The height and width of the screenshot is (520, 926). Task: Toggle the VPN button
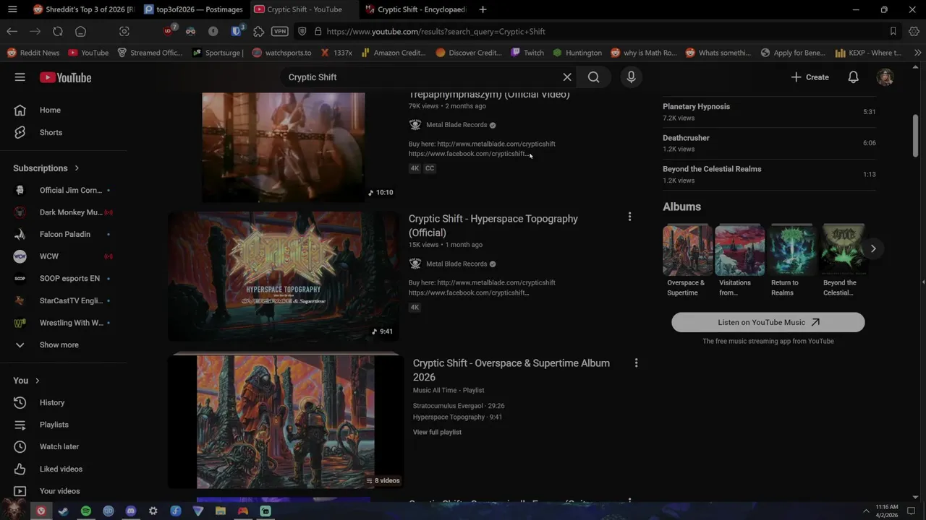pos(280,32)
